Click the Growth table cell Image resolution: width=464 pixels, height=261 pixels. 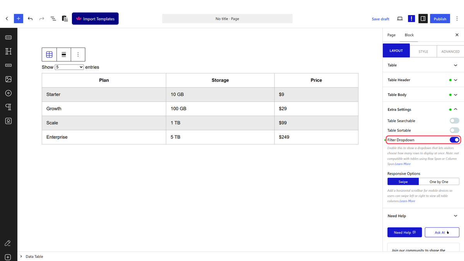(x=104, y=109)
